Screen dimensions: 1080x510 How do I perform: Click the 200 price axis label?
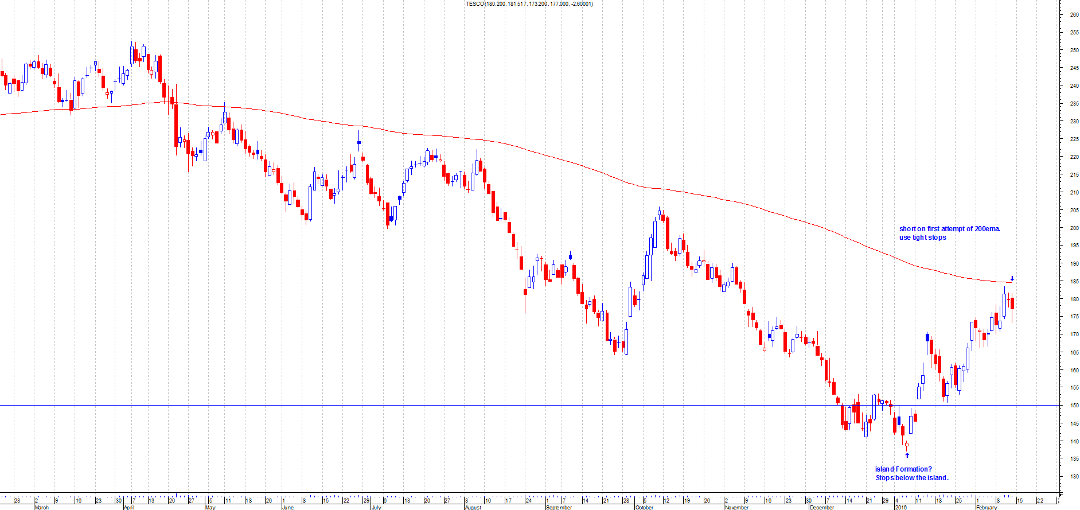point(1073,228)
